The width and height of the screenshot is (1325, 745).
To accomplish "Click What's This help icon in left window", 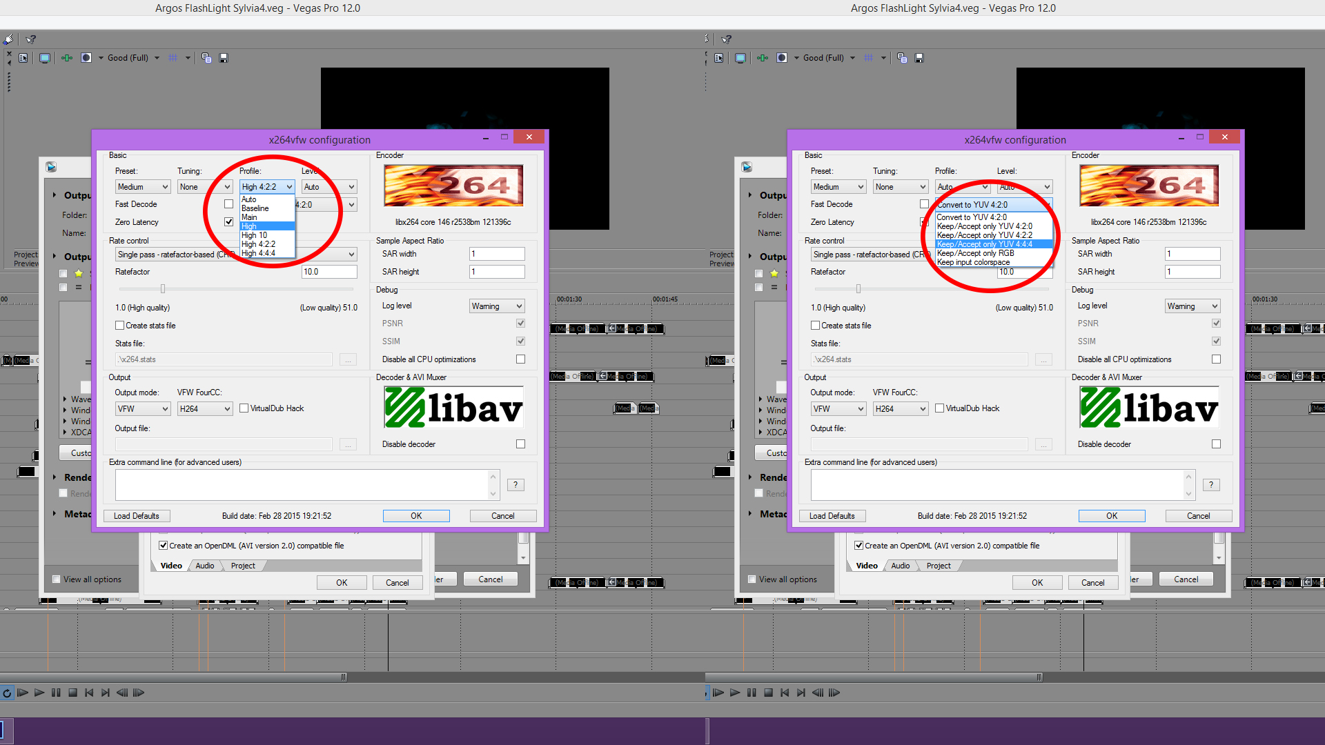I will click(31, 39).
